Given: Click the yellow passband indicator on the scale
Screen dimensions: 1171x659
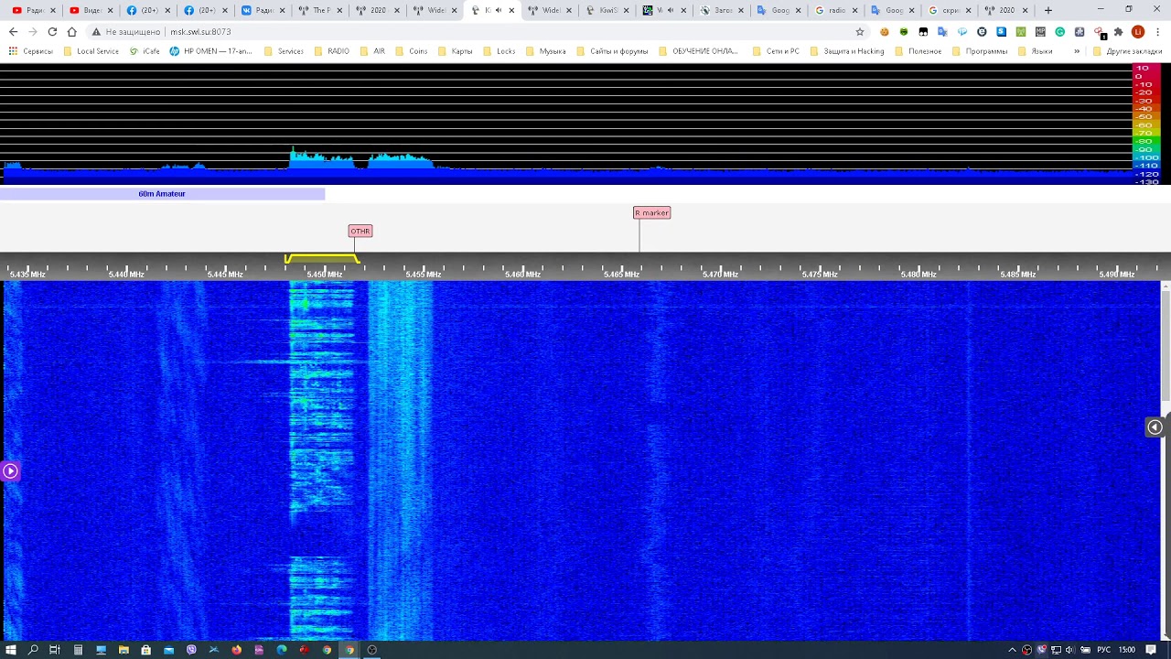Looking at the screenshot, I should tap(322, 259).
